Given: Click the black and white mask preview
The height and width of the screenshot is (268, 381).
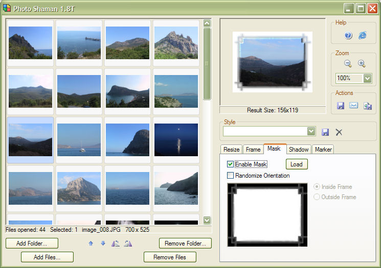Looking at the screenshot, I should (x=267, y=215).
